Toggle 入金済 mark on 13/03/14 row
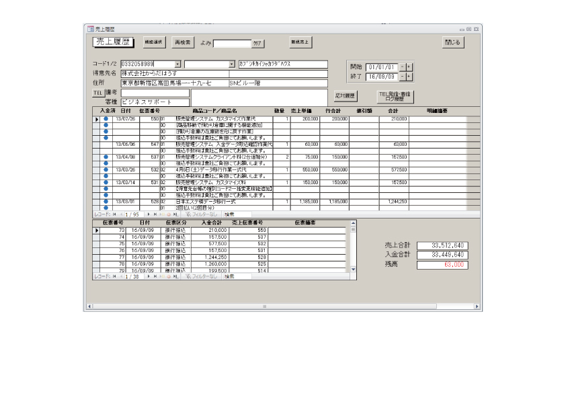The width and height of the screenshot is (566, 400). pos(106,182)
